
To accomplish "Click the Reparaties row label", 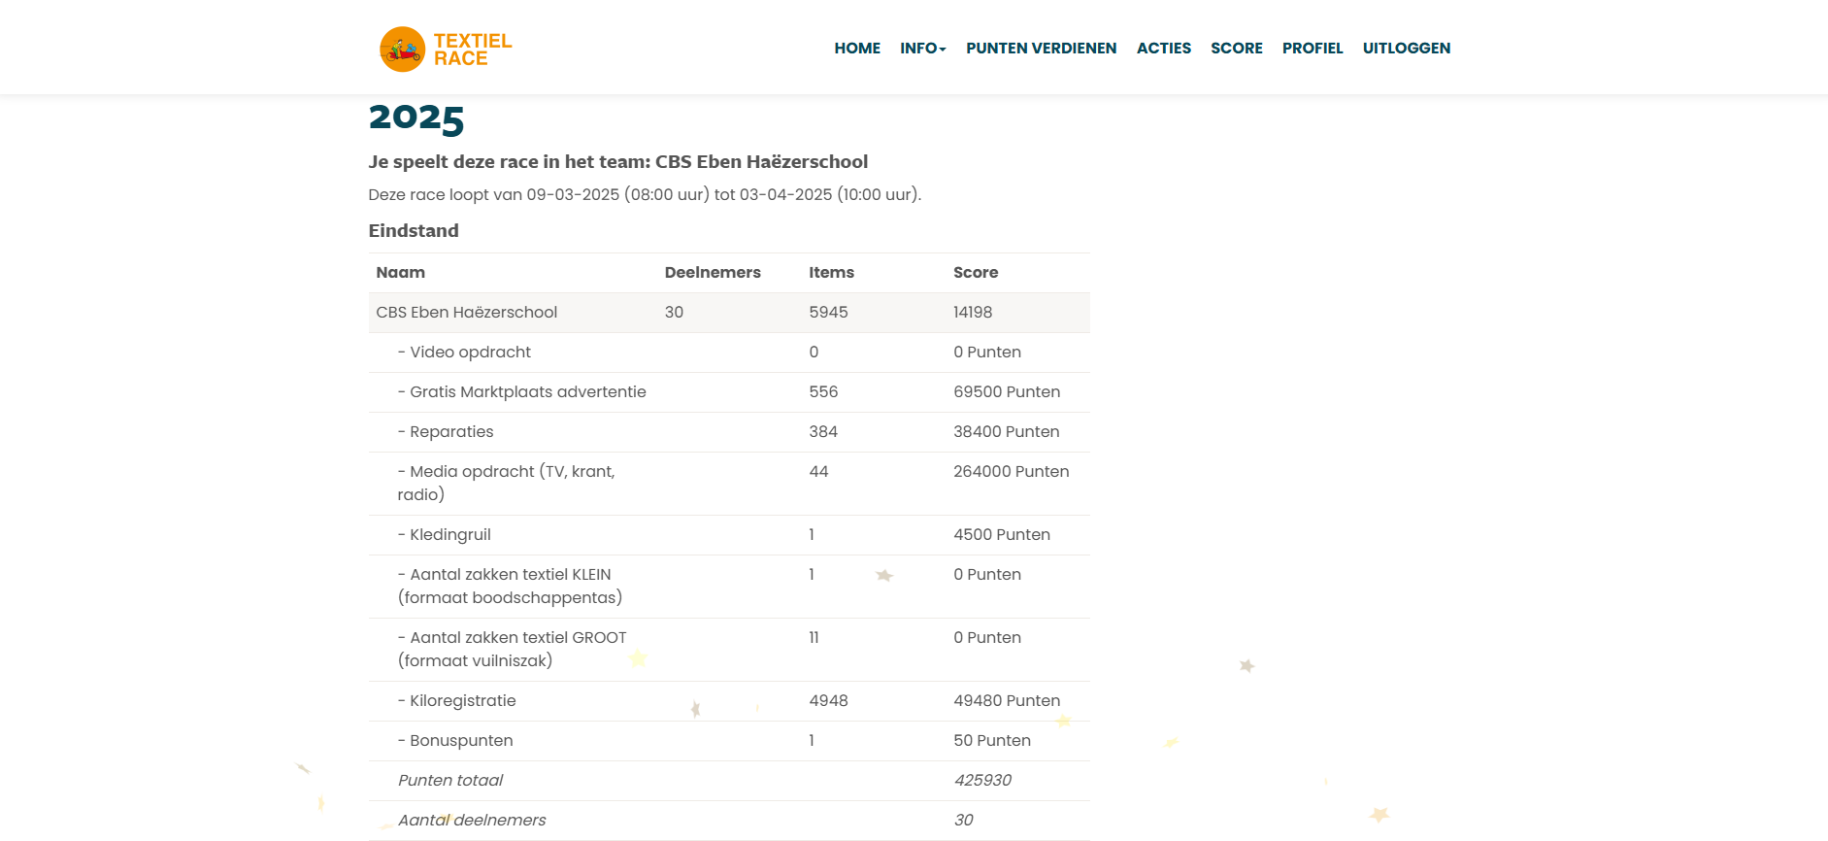I will [x=451, y=432].
